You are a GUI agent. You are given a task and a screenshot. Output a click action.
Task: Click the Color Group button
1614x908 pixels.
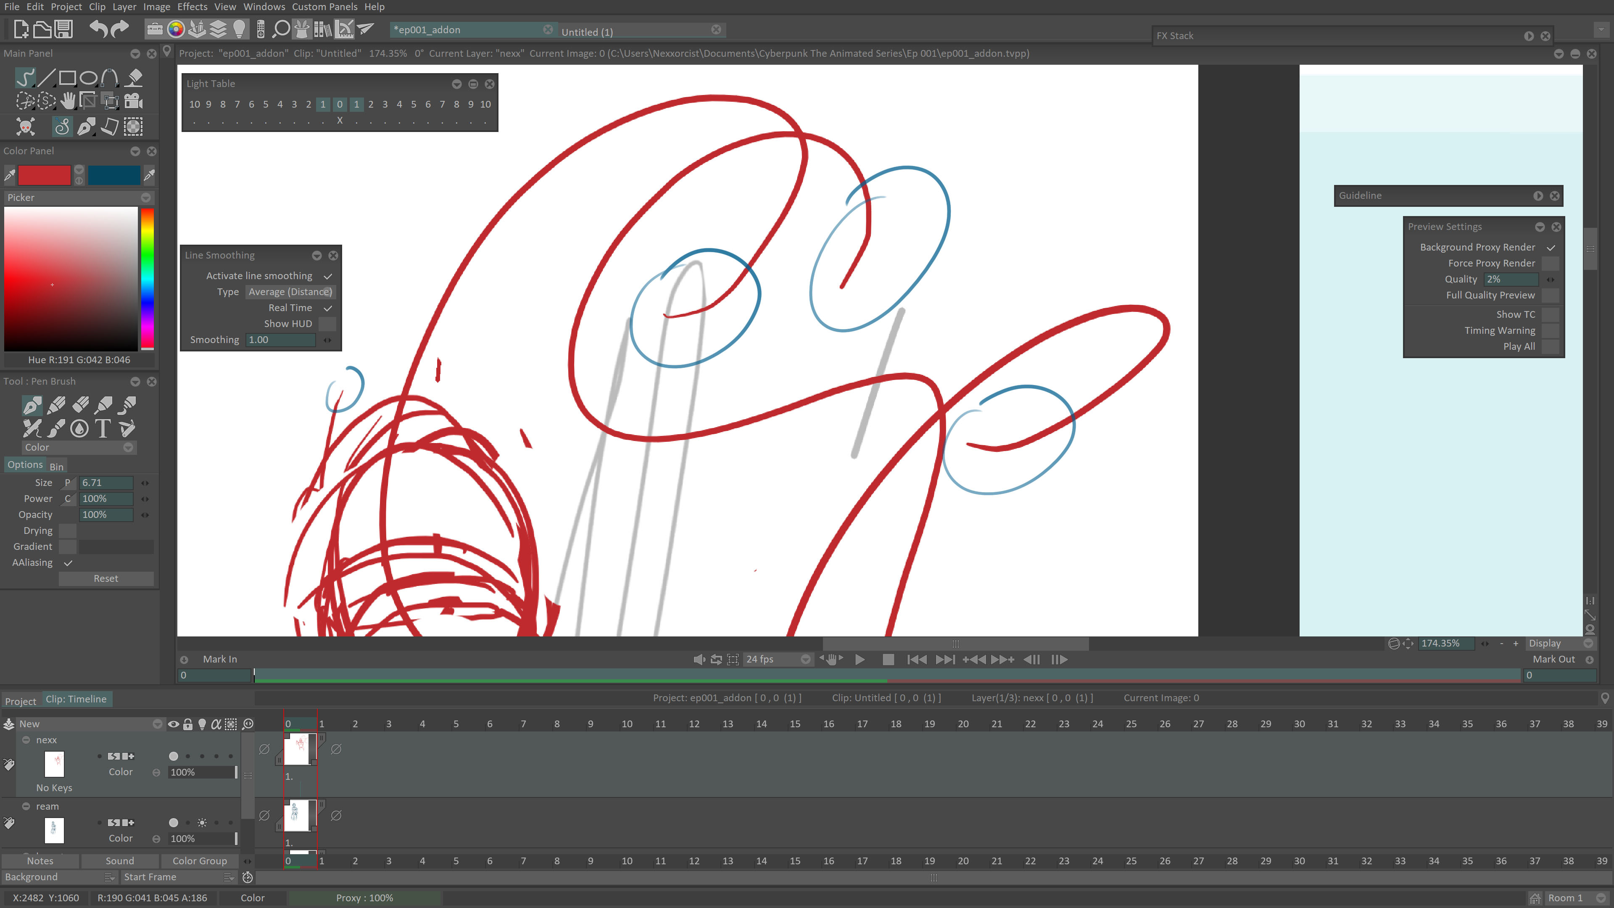200,861
